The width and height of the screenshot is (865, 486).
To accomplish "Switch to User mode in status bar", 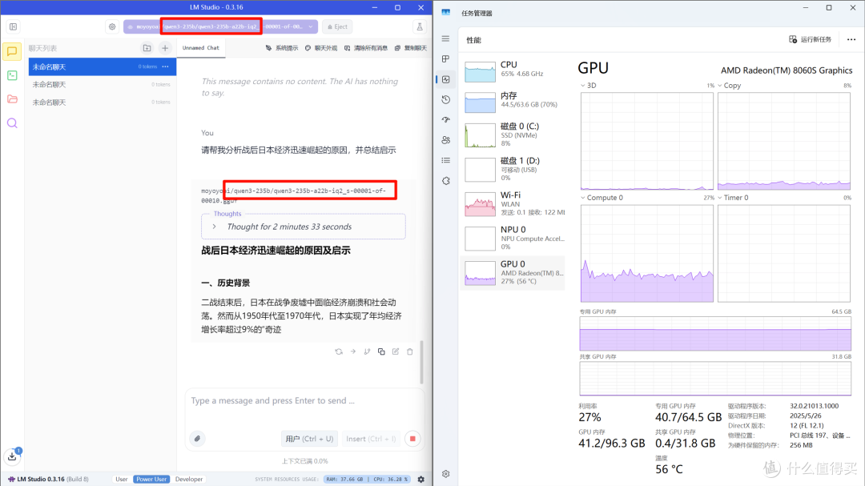I will (x=122, y=480).
